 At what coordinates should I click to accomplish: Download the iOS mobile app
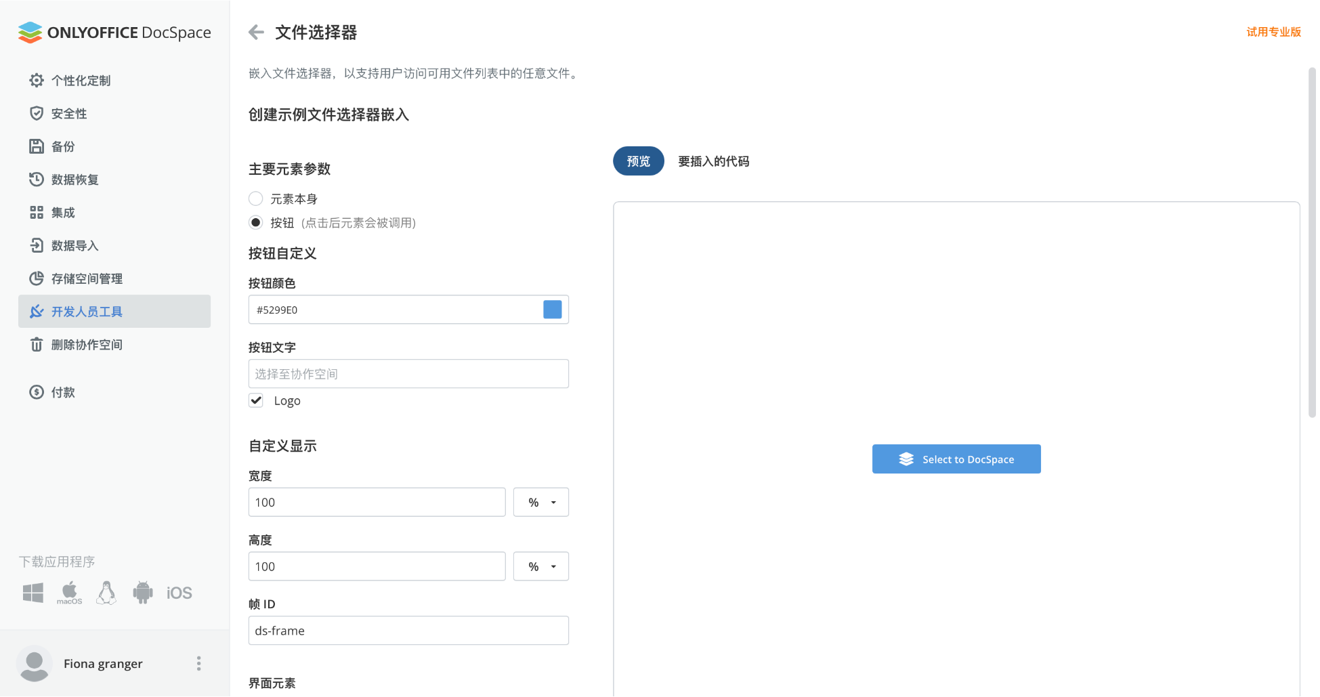(179, 593)
